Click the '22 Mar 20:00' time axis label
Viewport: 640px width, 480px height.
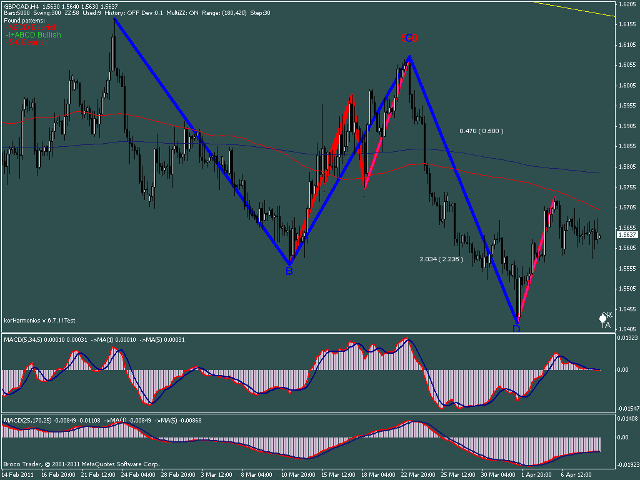click(418, 475)
